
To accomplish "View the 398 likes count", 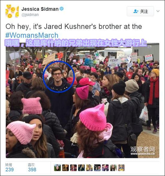I will (x=32, y=170).
